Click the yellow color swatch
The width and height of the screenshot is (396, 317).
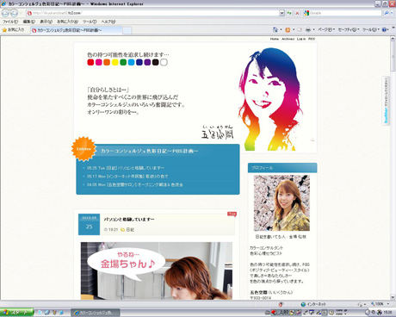pyautogui.click(x=115, y=62)
